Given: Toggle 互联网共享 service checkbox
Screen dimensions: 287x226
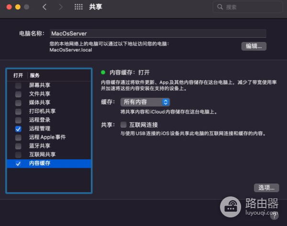Looking at the screenshot, I should 18,154.
